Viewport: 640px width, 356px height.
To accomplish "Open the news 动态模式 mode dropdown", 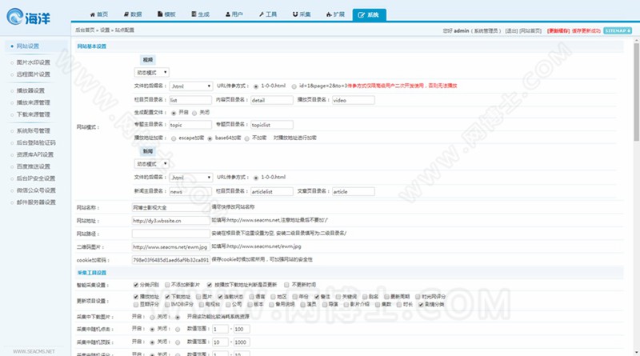I will 151,164.
